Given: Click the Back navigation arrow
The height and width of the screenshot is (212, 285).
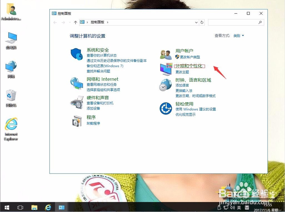Looking at the screenshot, I should coord(55,22).
